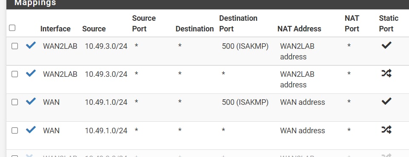Screen dimensions: 409x157
Task: Tick checkbox for WAN 500 (ISAKMP) rule
Action: [14, 102]
